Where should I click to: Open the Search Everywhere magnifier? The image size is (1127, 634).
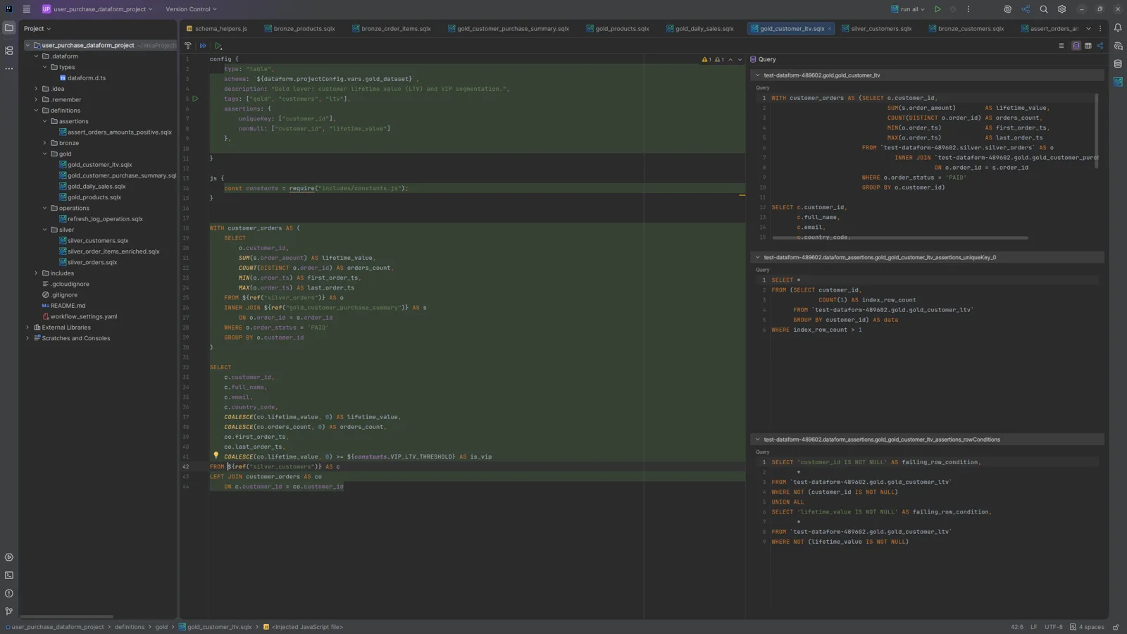pos(1044,9)
